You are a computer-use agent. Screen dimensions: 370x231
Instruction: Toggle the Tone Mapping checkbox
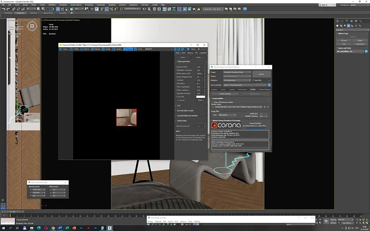tap(206, 62)
